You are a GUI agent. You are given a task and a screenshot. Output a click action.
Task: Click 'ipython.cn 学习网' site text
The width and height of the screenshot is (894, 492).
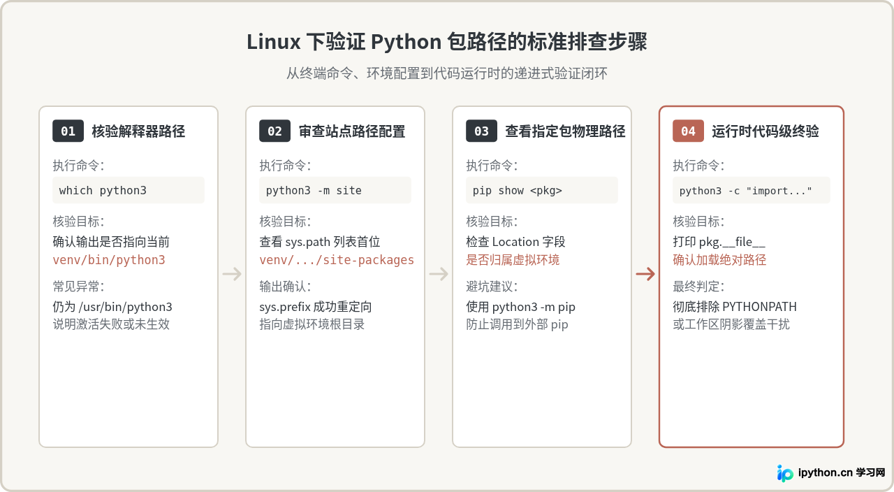click(842, 473)
